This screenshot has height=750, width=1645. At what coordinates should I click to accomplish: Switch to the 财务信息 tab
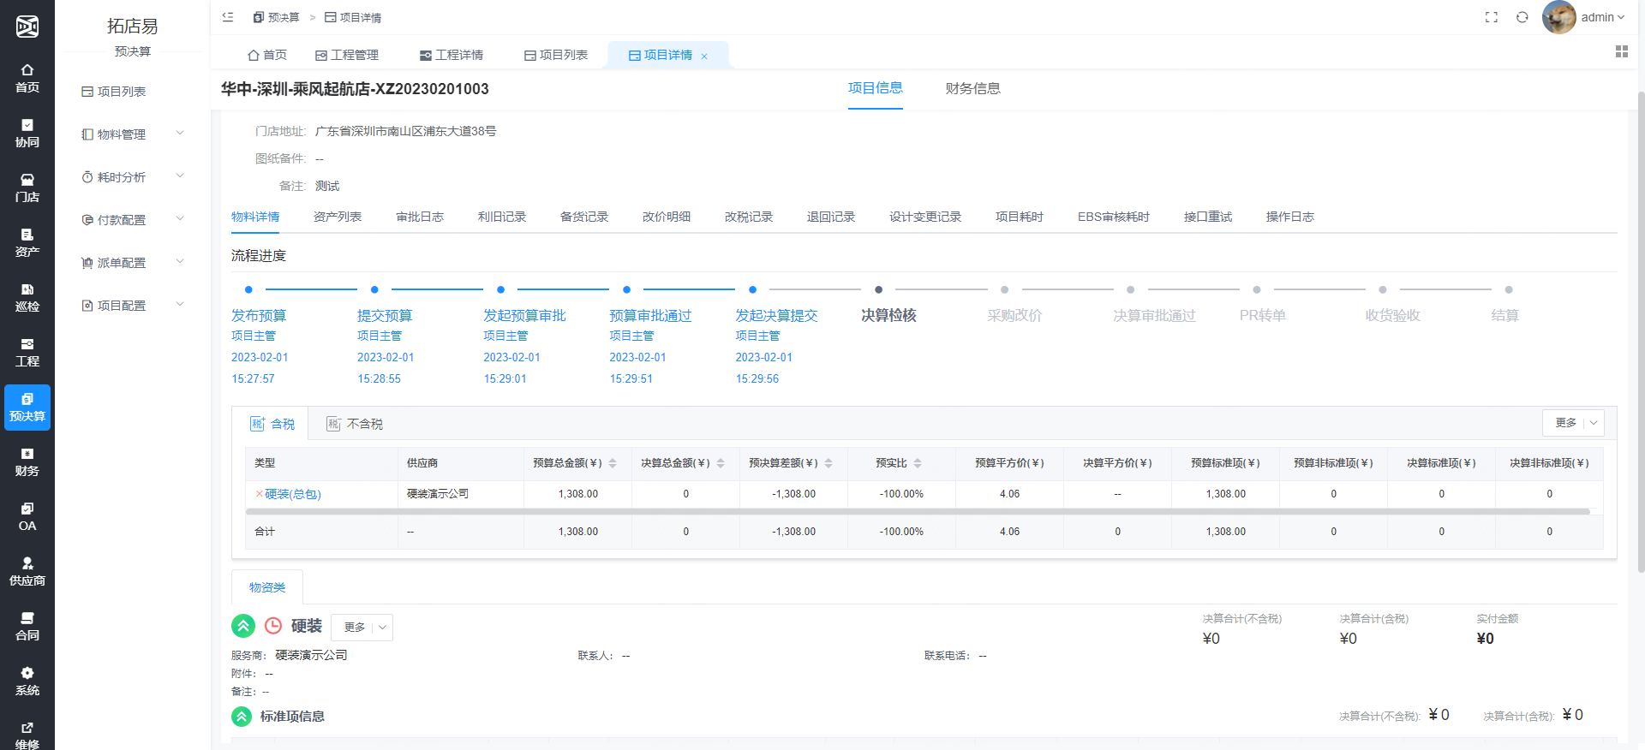972,88
